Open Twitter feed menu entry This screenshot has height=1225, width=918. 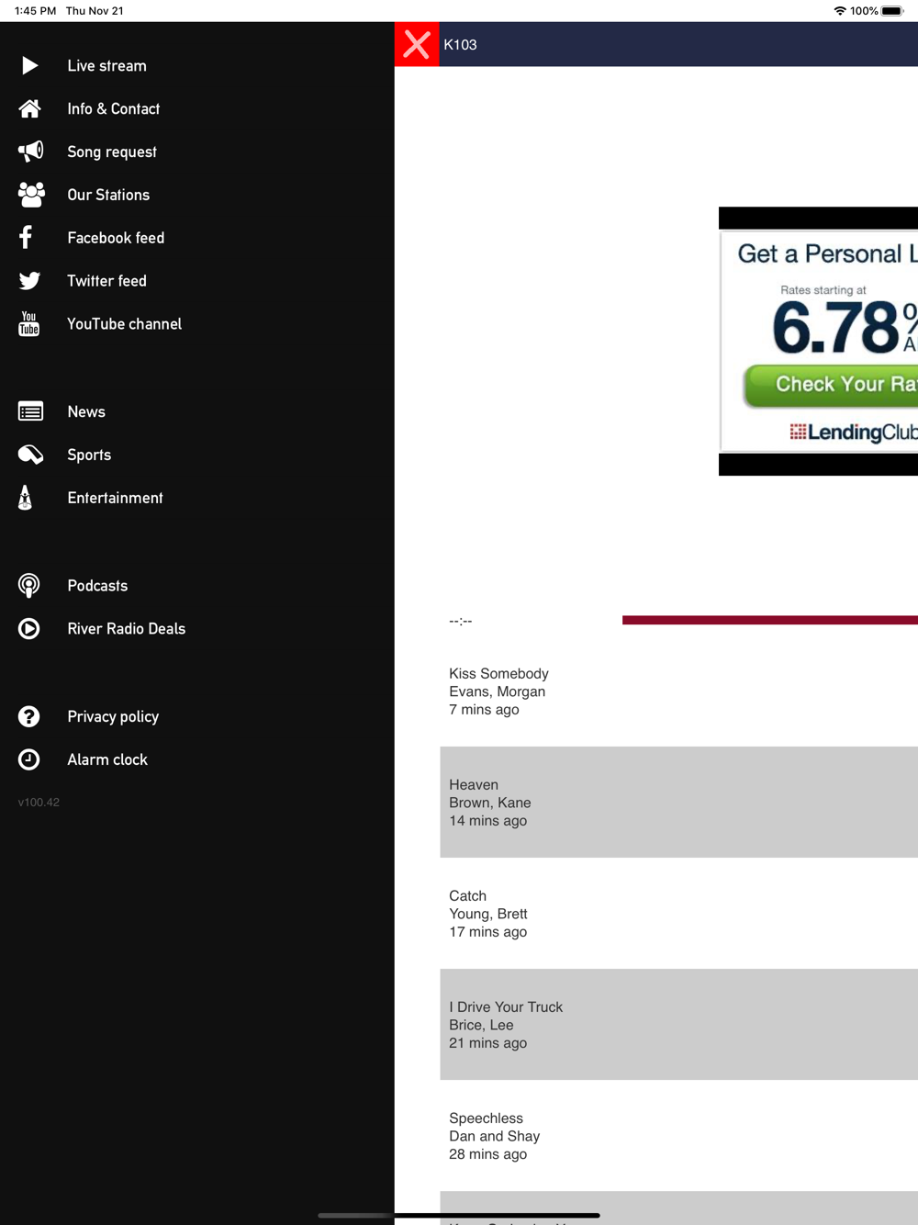(106, 281)
